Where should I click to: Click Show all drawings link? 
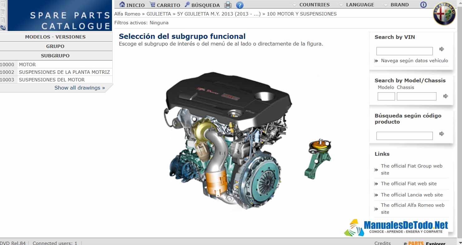tap(80, 88)
